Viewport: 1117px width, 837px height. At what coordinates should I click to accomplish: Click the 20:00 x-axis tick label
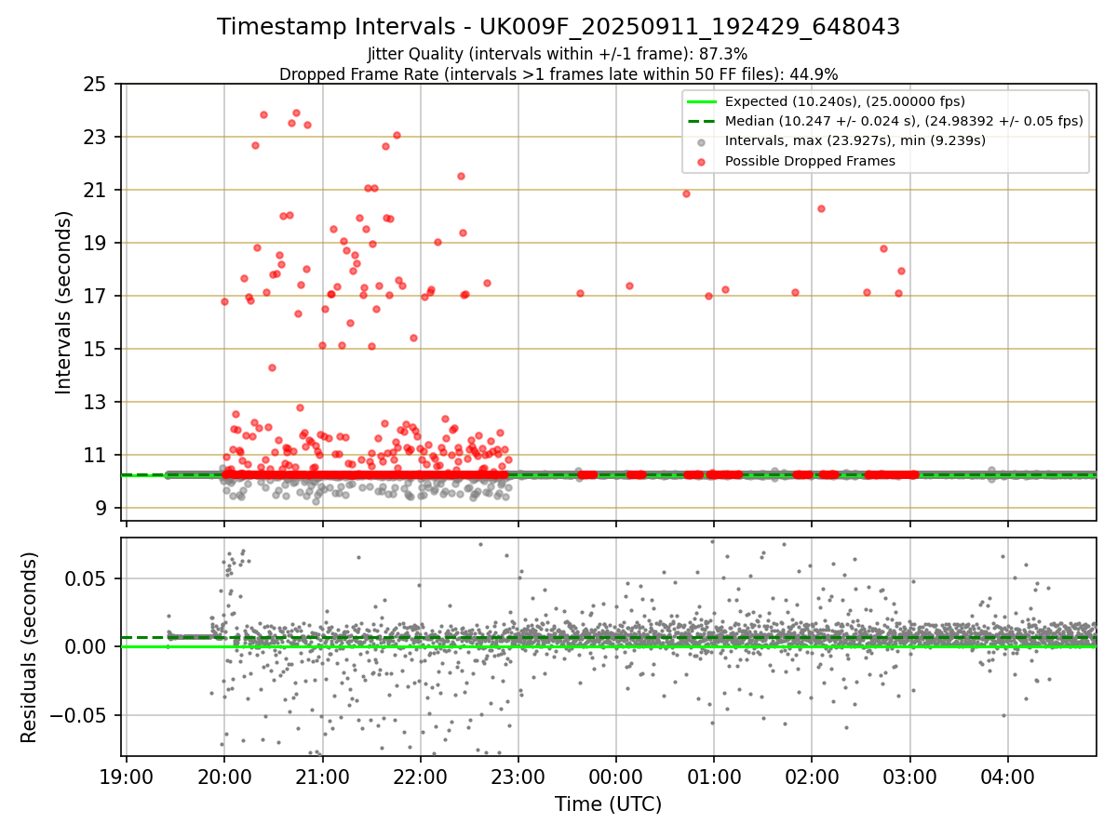[223, 776]
